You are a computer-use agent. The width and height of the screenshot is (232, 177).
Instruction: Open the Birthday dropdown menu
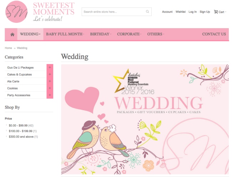tap(100, 34)
